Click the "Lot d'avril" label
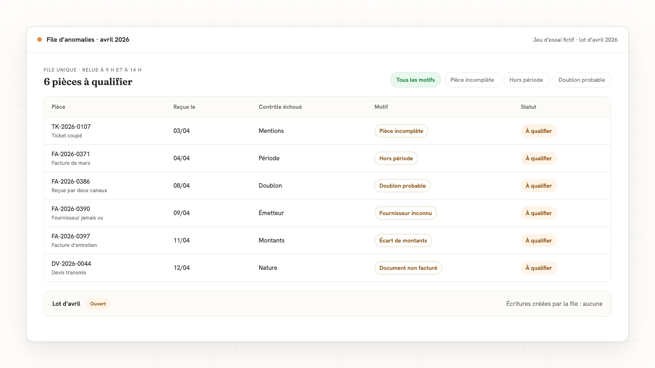Viewport: 655px width, 368px height. [66, 304]
